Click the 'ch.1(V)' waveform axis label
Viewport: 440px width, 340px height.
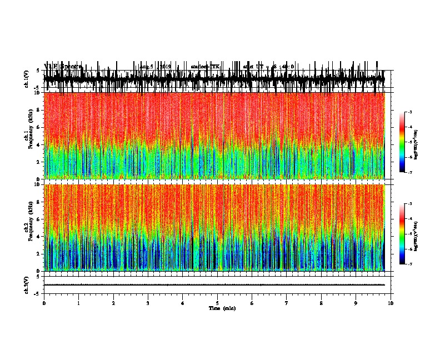click(27, 79)
